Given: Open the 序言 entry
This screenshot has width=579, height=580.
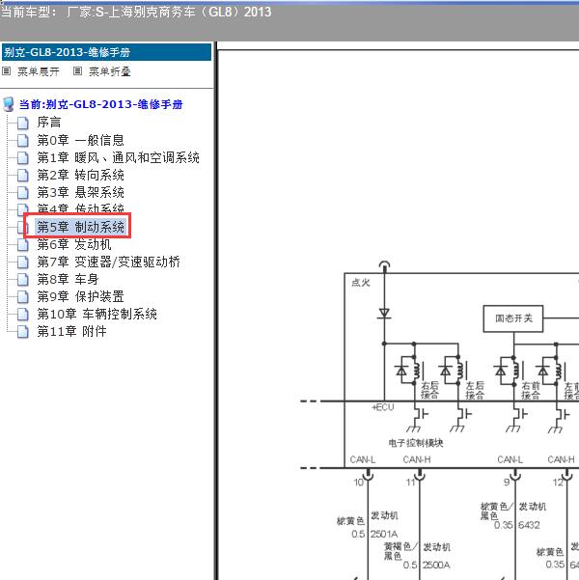Looking at the screenshot, I should pos(49,122).
